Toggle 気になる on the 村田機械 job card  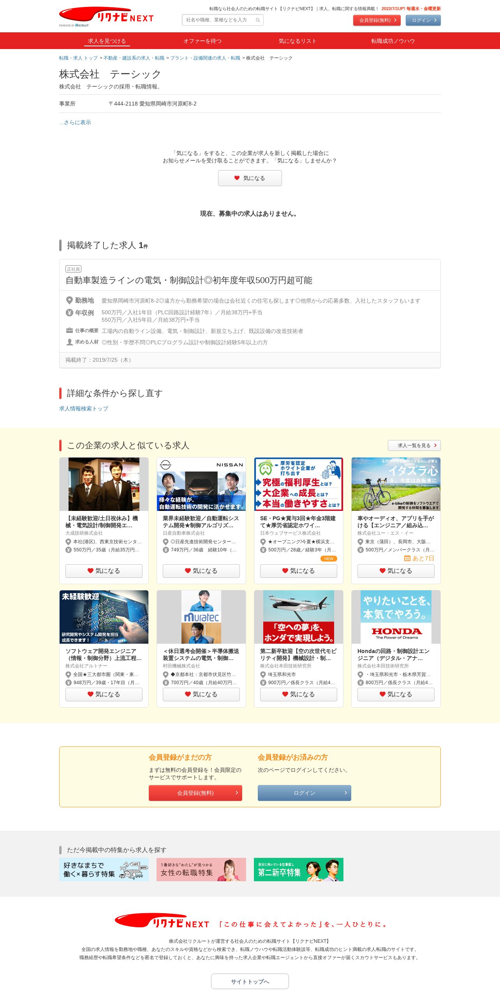tap(201, 694)
